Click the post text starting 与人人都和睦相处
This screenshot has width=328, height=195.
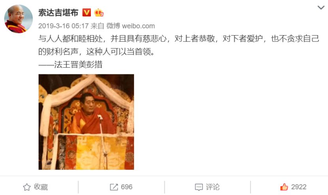coord(179,45)
